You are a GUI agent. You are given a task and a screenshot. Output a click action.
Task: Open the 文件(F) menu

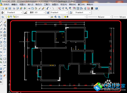tap(6, 5)
